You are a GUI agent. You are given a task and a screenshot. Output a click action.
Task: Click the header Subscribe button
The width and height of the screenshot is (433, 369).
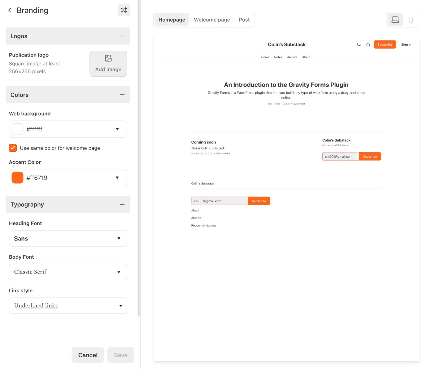[385, 45]
